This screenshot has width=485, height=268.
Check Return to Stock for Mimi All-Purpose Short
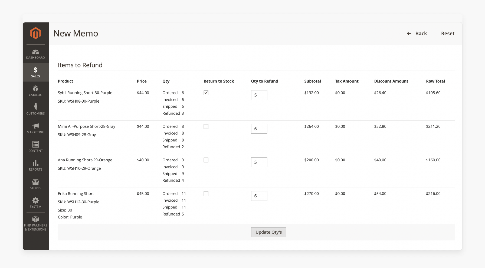pyautogui.click(x=206, y=126)
